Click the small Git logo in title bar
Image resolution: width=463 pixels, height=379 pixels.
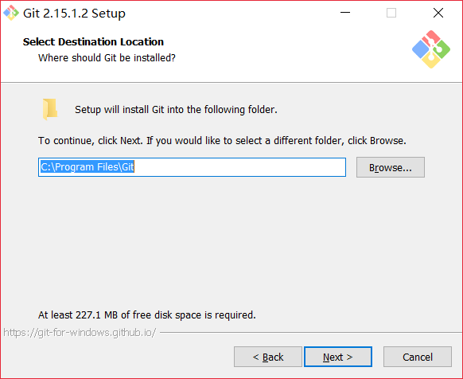(11, 13)
